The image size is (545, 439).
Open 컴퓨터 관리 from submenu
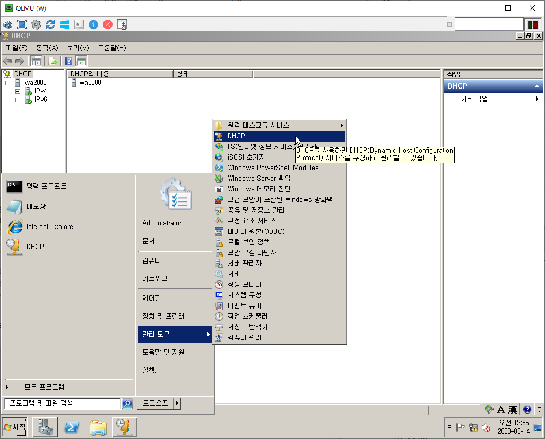pos(280,337)
